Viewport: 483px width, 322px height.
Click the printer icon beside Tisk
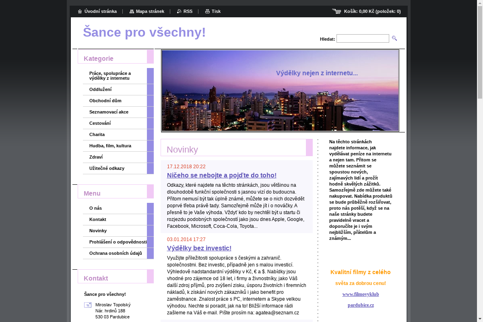207,11
